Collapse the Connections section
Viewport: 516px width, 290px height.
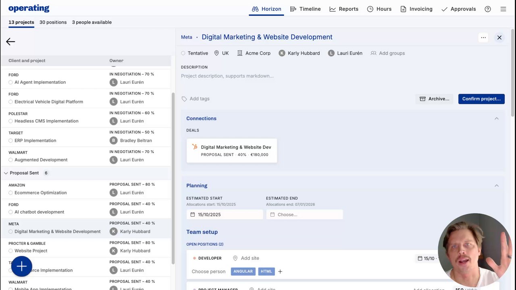point(497,118)
